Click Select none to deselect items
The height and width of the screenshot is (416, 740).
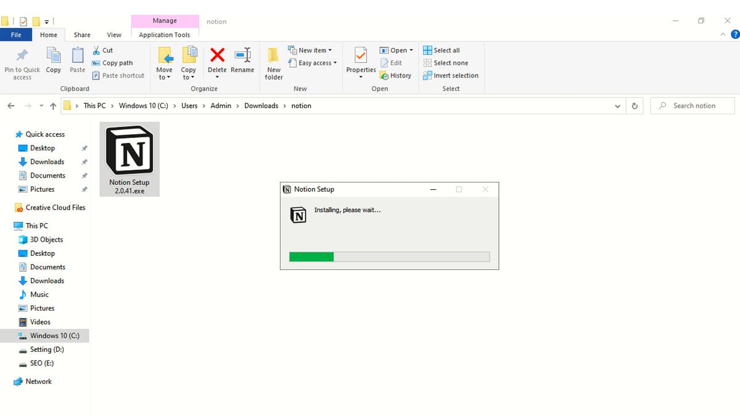[x=446, y=62]
